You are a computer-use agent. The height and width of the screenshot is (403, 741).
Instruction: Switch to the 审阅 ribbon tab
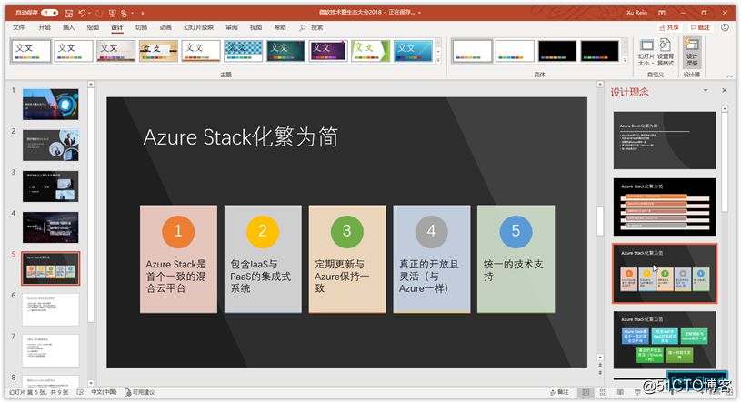[232, 28]
